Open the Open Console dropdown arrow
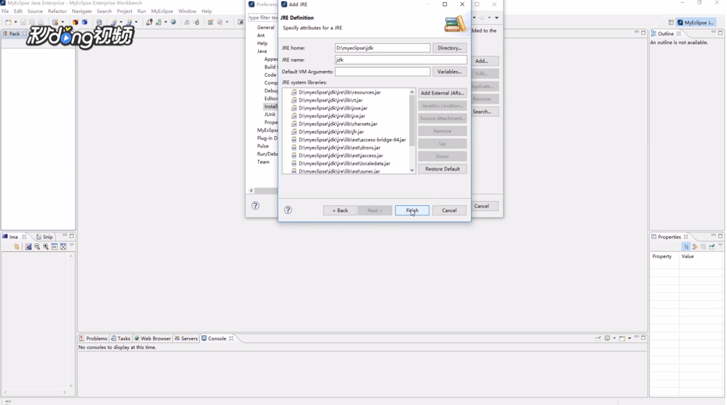The image size is (727, 405). 630,338
